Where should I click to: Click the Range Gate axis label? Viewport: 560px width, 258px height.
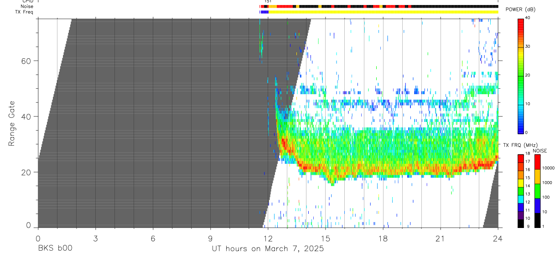click(x=11, y=123)
